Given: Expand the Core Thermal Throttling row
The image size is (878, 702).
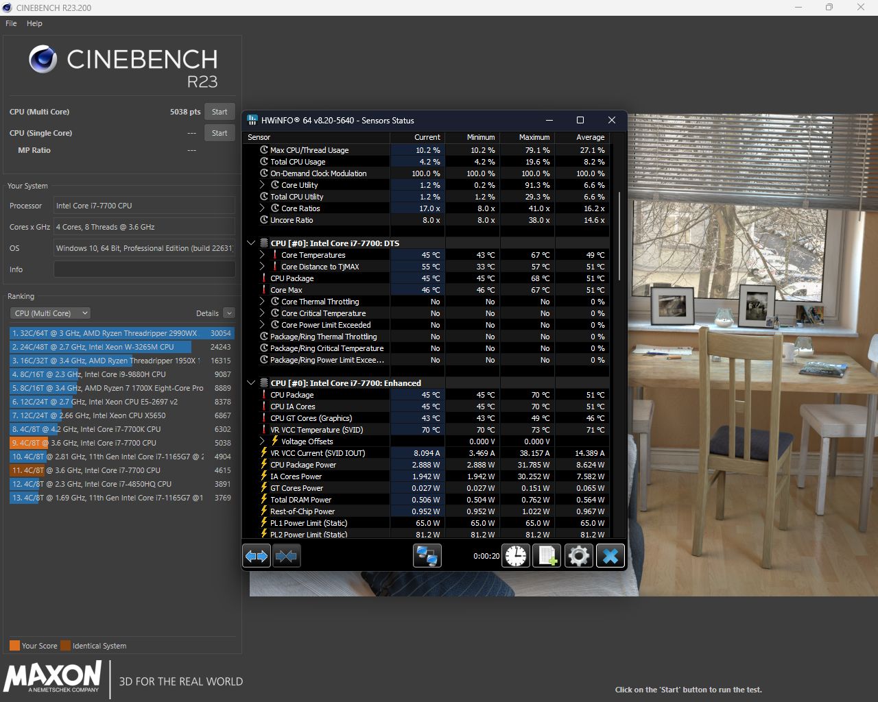Looking at the screenshot, I should [x=262, y=302].
